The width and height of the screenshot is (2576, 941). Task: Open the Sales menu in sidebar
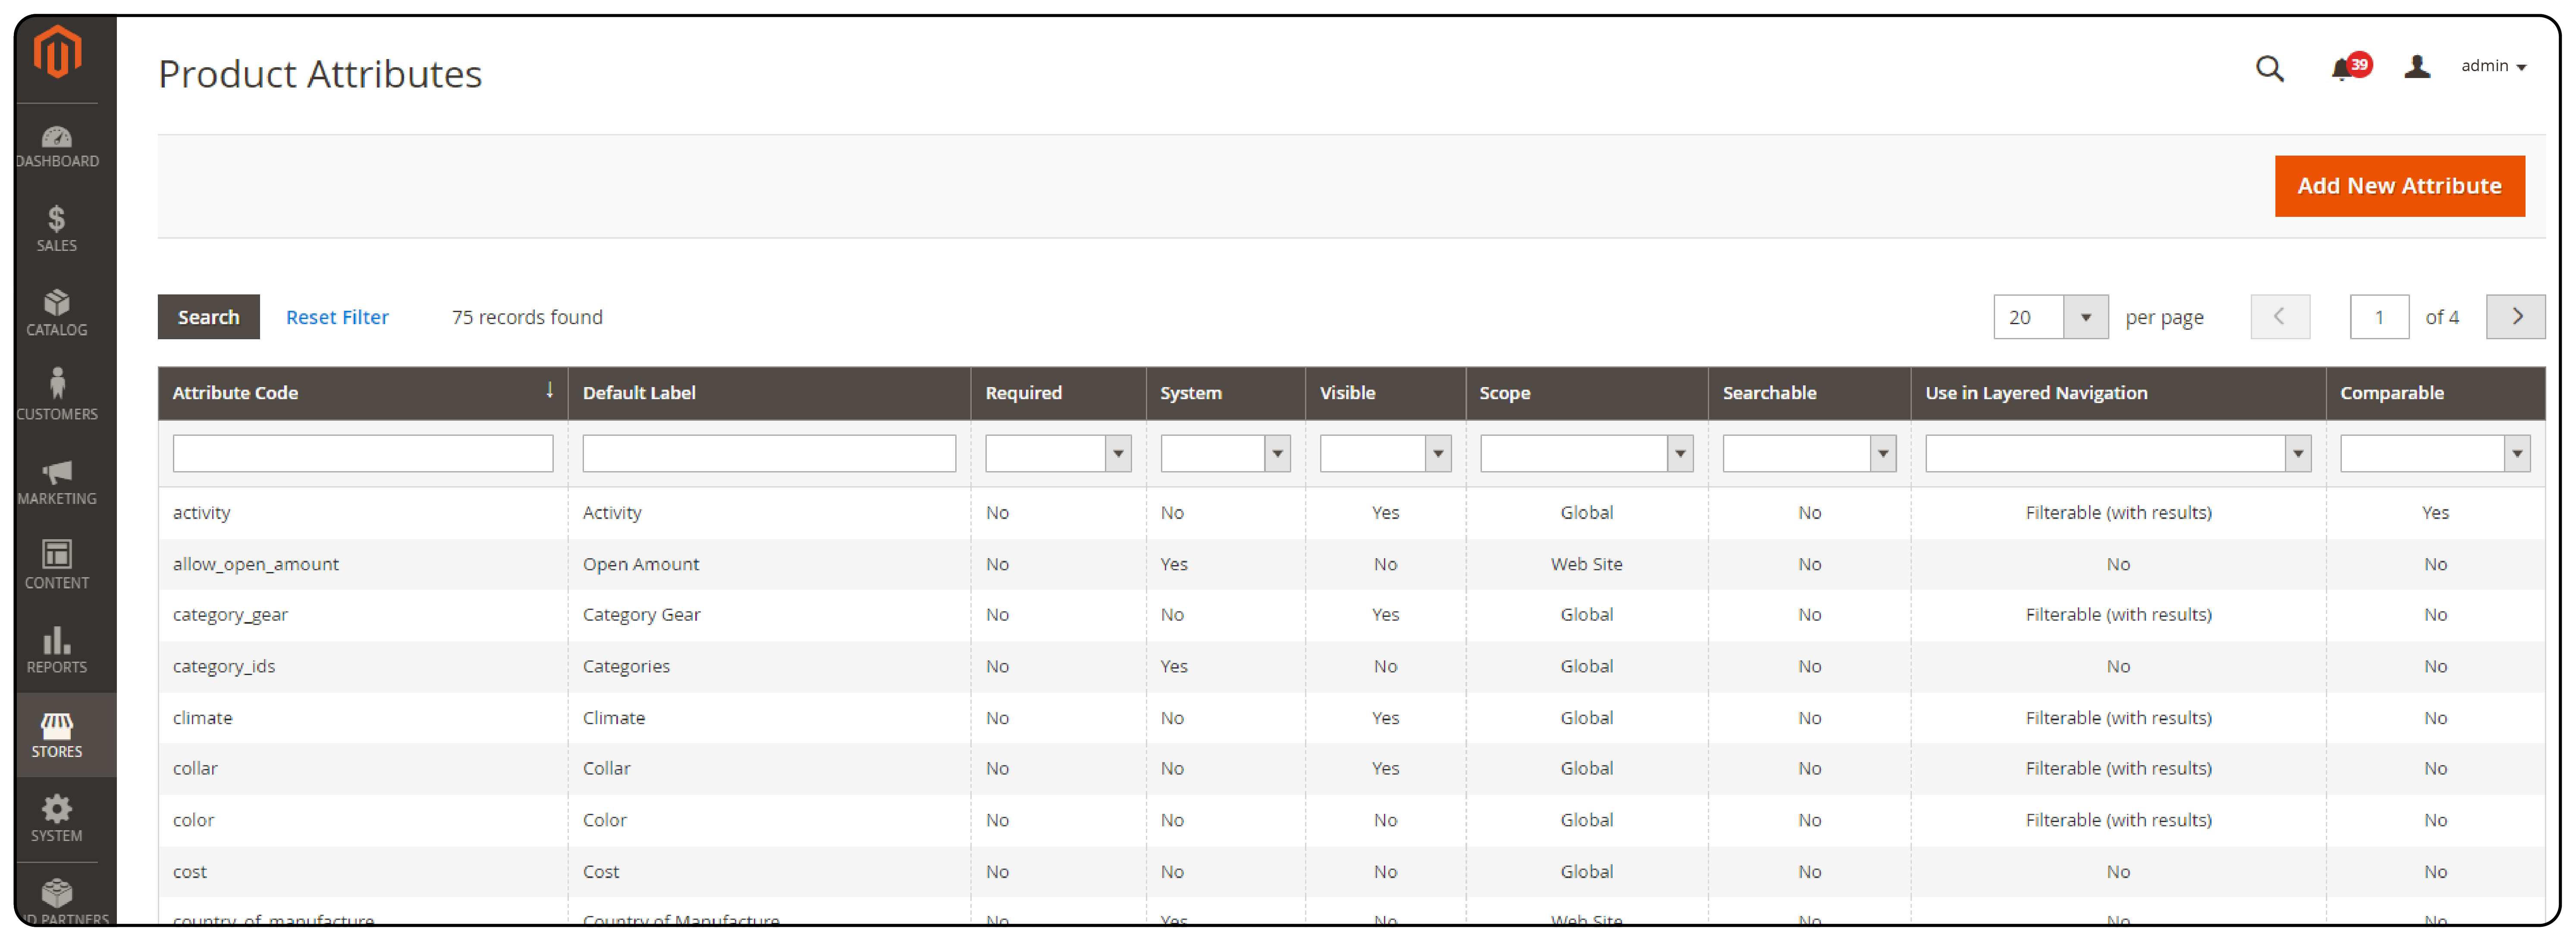57,229
